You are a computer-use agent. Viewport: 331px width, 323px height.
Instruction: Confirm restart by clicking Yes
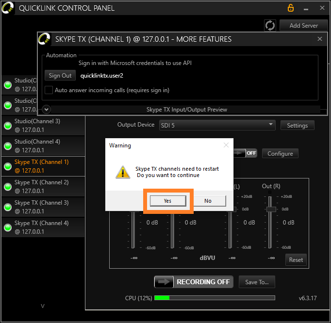168,201
